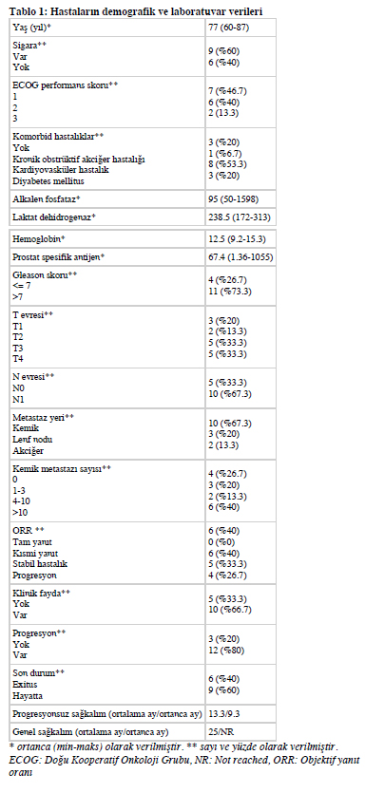Image resolution: width=365 pixels, height=793 pixels.
Task: Click the 'T evresi' heading
Action: point(33,314)
